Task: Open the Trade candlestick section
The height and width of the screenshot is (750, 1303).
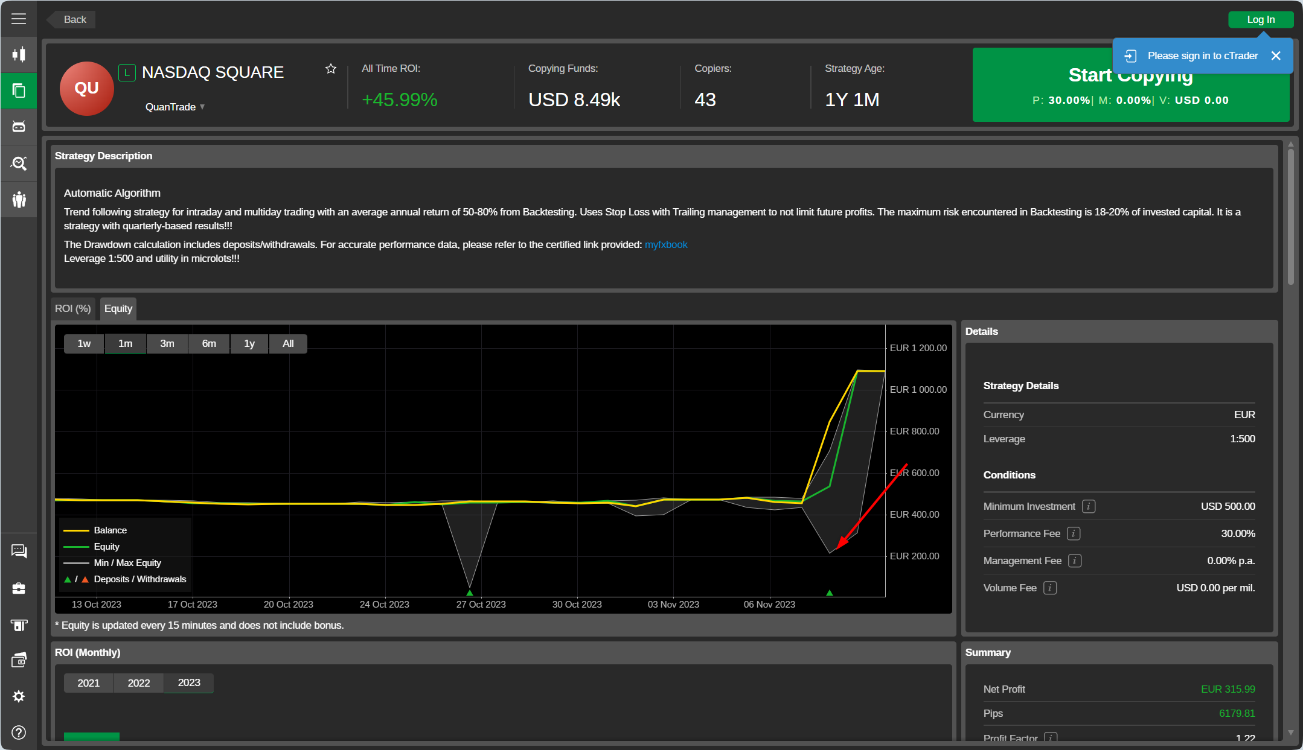Action: 19,54
